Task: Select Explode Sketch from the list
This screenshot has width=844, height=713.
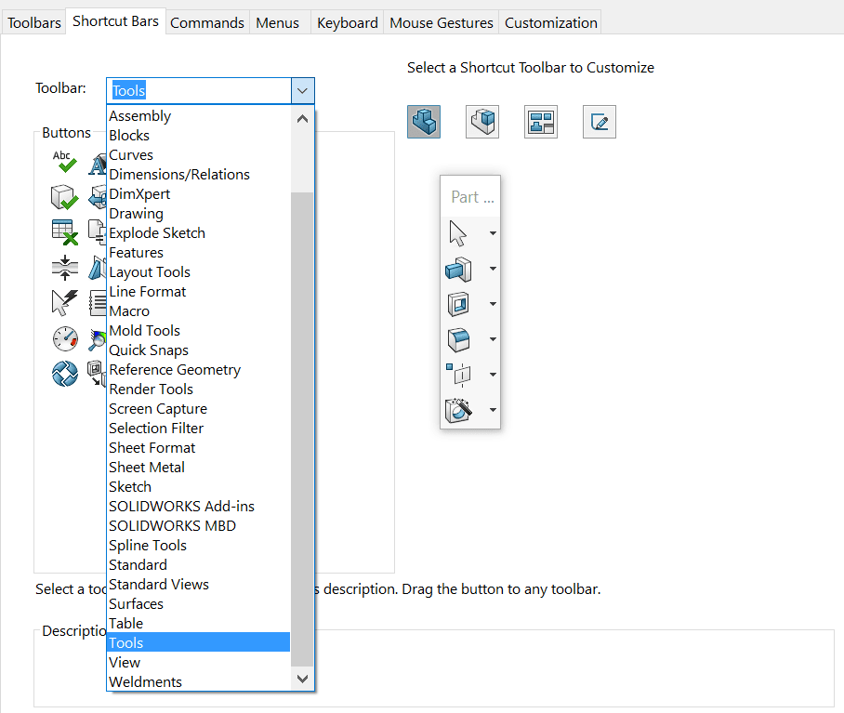Action: tap(199, 233)
